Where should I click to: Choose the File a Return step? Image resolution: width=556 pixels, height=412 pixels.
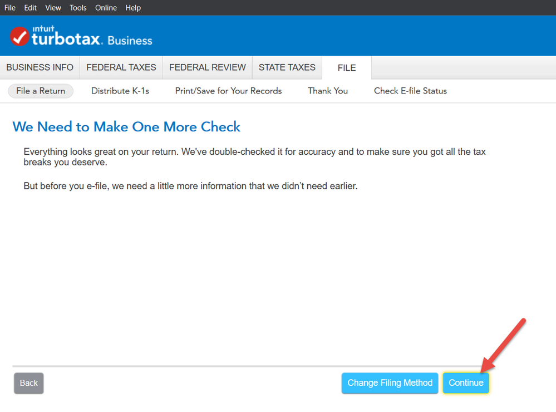coord(41,91)
